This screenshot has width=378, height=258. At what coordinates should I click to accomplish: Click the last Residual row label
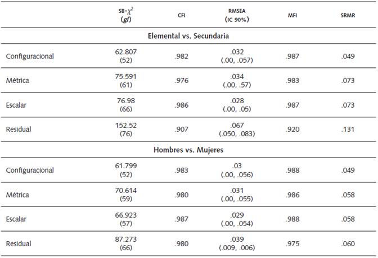[19, 243]
